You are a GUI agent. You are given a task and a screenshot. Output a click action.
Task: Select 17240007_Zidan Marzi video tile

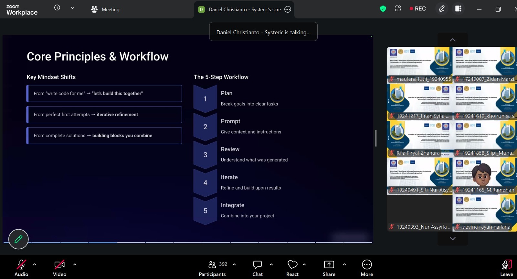tap(485, 65)
